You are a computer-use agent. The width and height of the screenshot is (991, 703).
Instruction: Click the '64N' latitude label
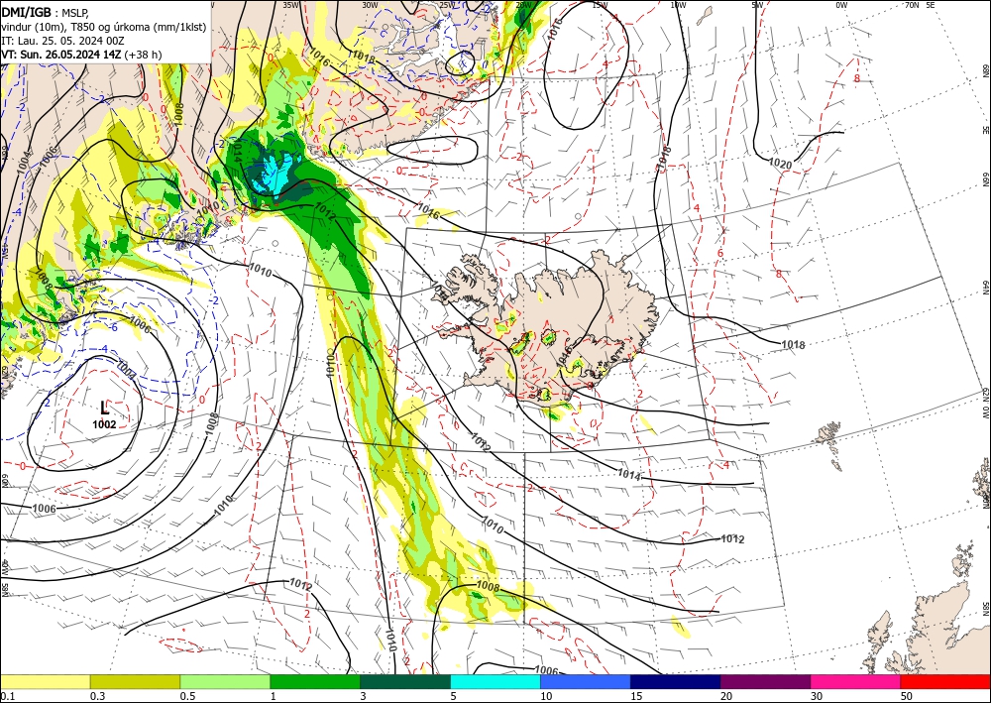pyautogui.click(x=985, y=288)
